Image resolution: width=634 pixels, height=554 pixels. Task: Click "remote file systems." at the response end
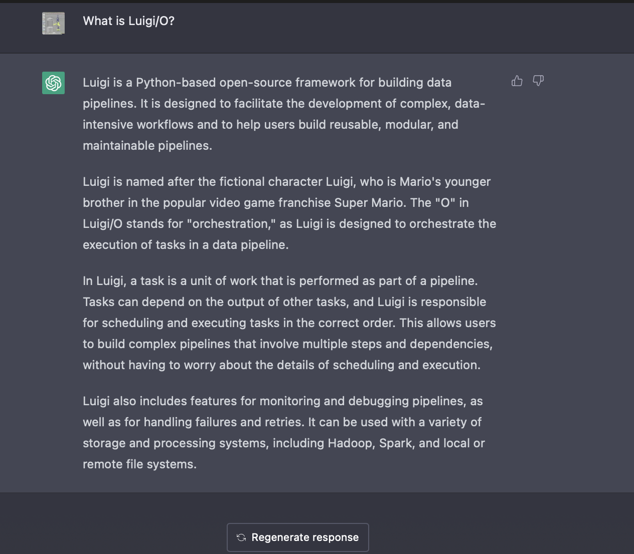point(139,464)
